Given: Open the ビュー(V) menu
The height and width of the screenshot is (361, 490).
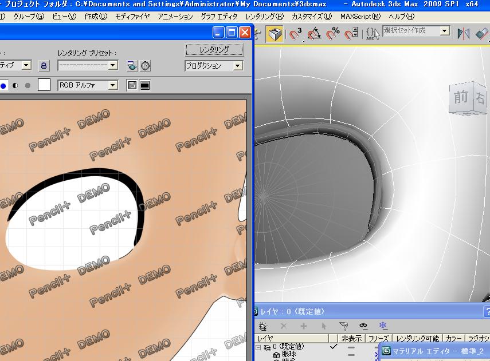Looking at the screenshot, I should coord(64,17).
